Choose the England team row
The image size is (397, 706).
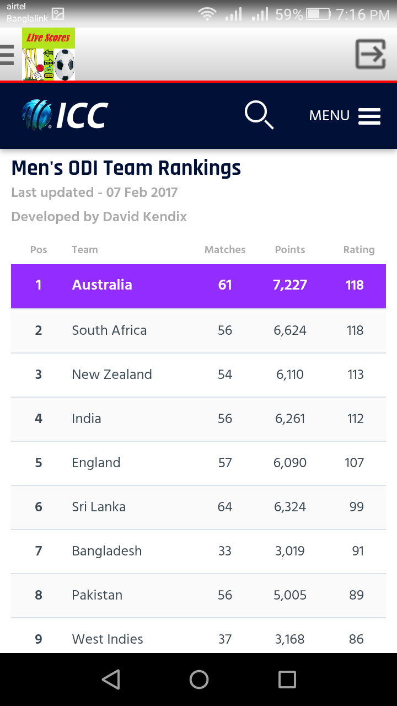coord(198,463)
